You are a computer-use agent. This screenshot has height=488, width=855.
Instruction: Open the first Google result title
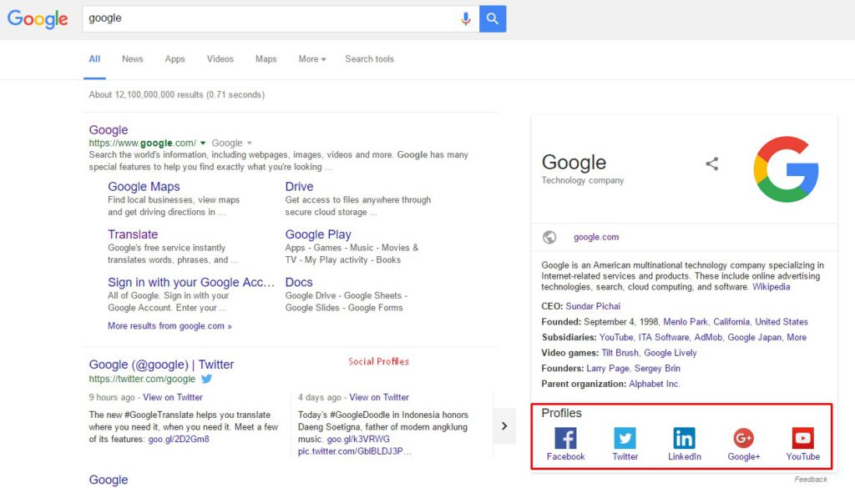pos(109,129)
